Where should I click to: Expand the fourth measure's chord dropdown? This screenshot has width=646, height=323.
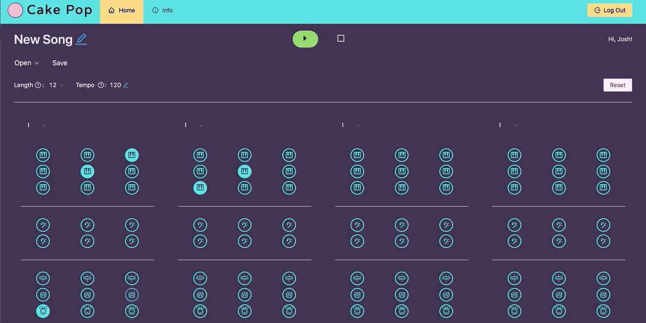[515, 125]
